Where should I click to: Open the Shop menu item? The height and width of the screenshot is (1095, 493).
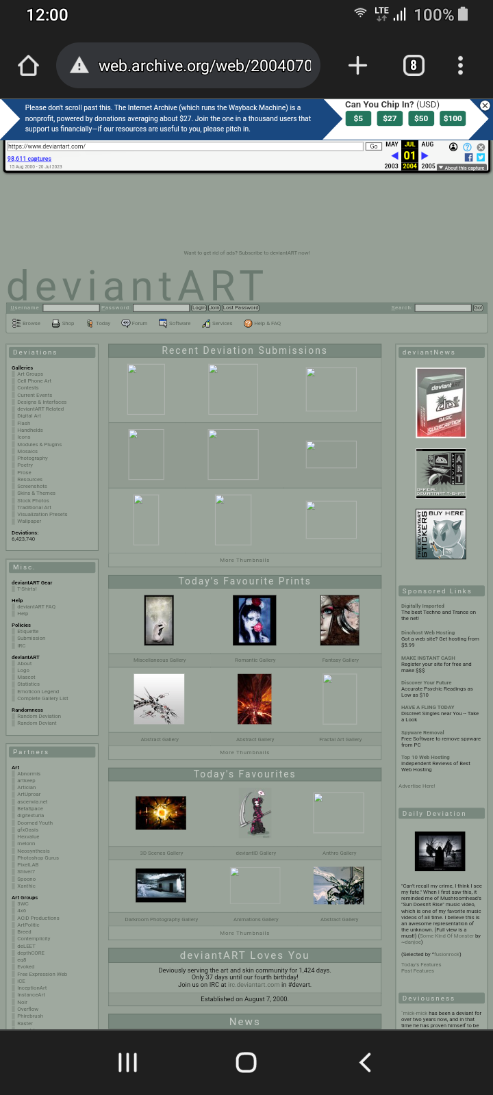pos(63,323)
